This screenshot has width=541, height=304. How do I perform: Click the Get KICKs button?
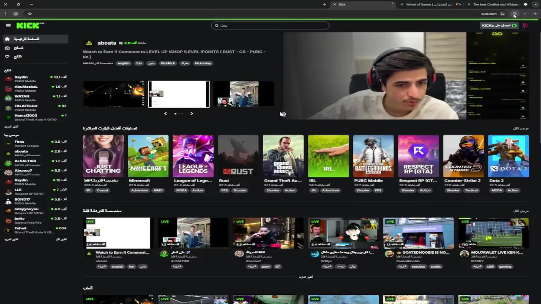tap(499, 25)
